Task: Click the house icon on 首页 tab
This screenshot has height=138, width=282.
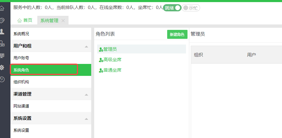Action: click(19, 21)
